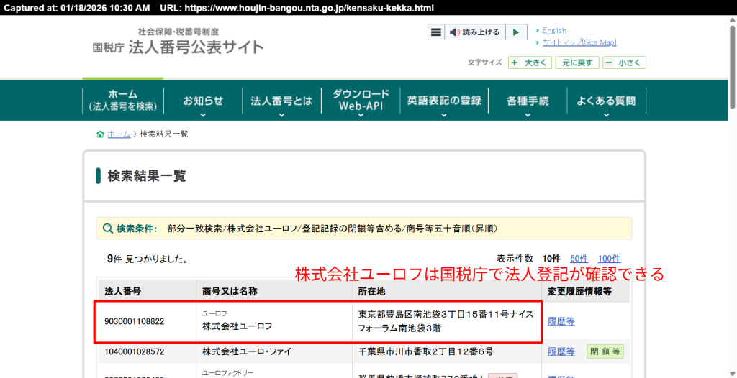Viewport: 737px width, 378px height.
Task: Select the 10件 display count
Action: point(551,259)
